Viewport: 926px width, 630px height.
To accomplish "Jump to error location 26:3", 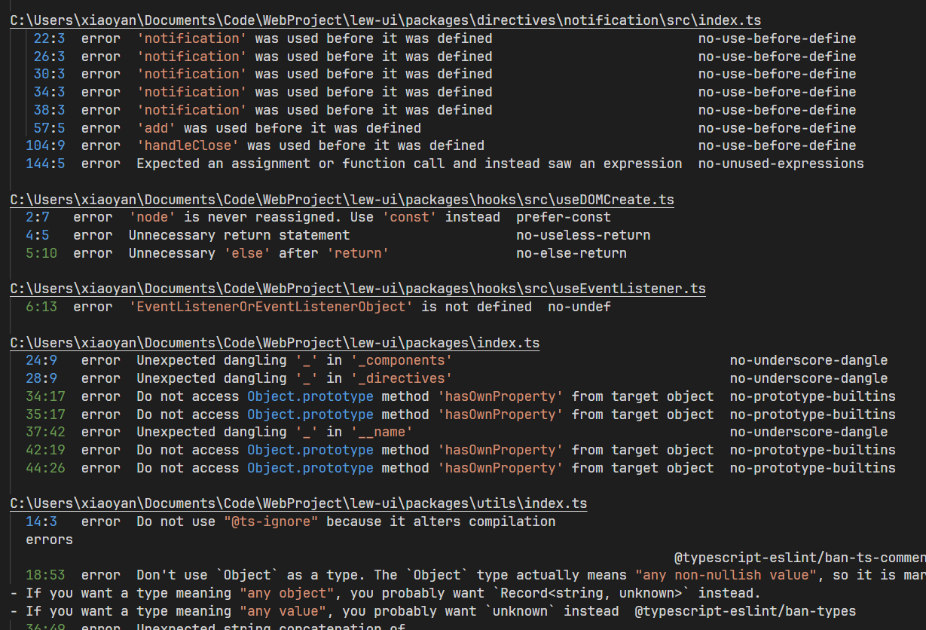I will click(49, 57).
